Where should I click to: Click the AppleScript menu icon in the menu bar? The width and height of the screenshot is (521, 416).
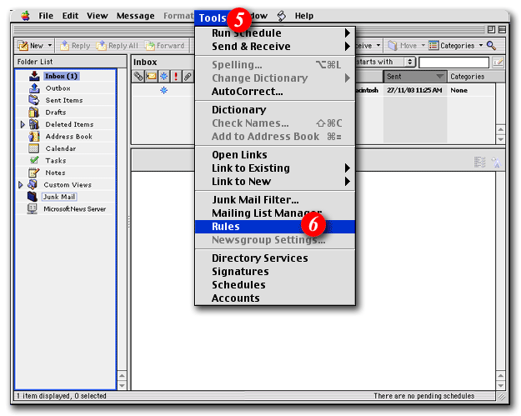tap(281, 16)
